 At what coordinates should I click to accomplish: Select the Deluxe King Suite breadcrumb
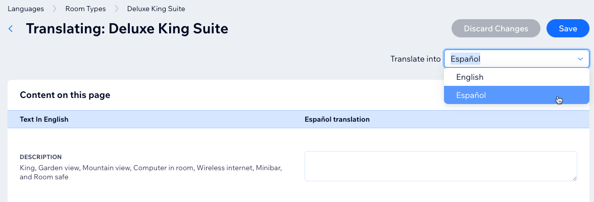click(x=156, y=9)
